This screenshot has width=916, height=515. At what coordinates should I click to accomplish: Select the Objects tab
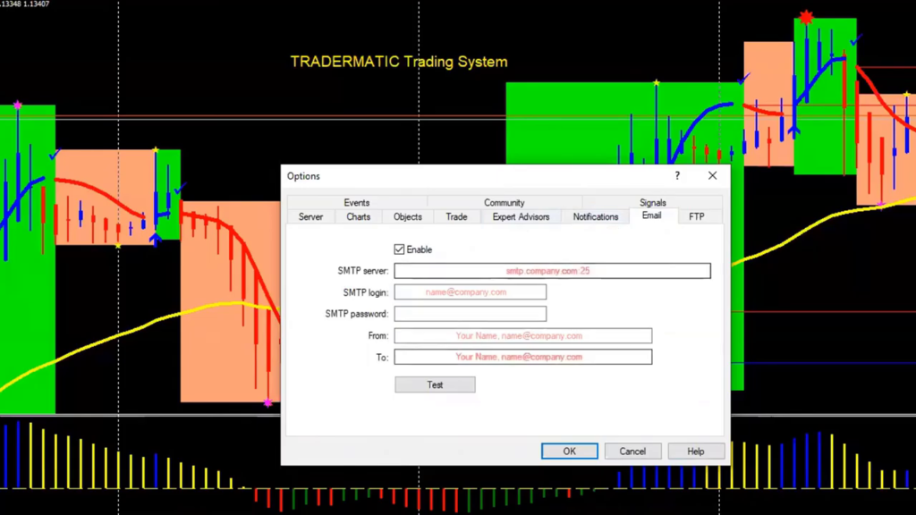tap(407, 216)
